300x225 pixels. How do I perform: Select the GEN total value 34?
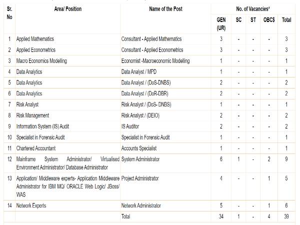[220, 216]
